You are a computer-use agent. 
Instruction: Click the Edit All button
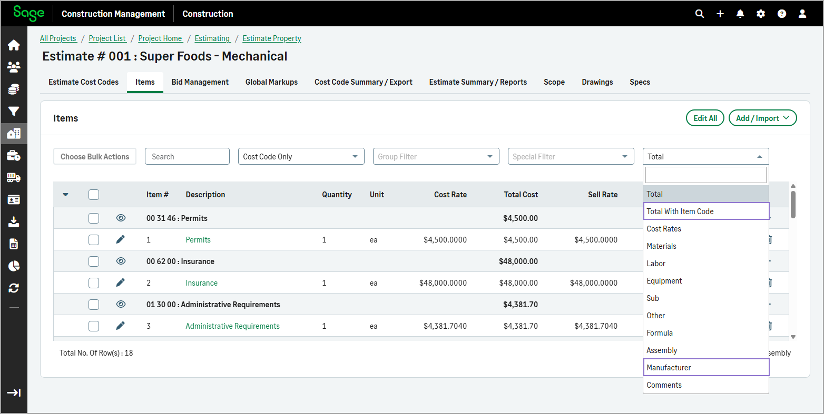pyautogui.click(x=705, y=118)
